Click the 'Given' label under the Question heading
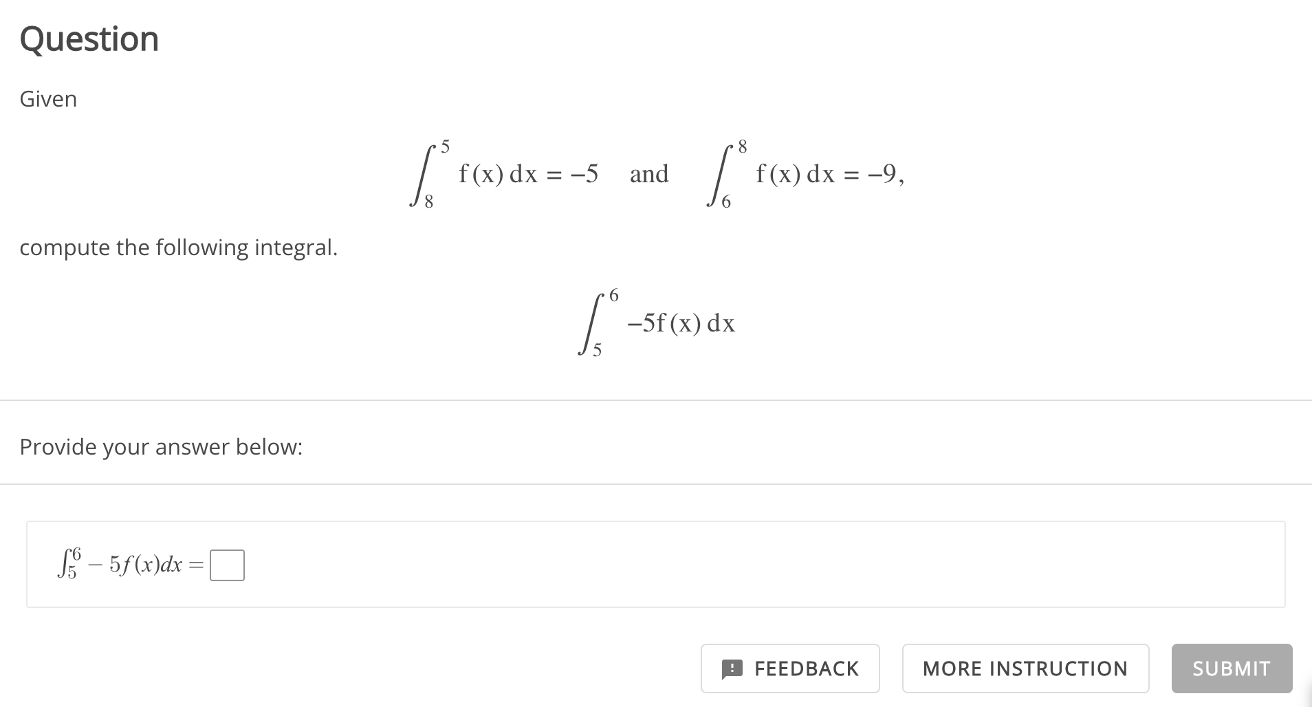 pyautogui.click(x=47, y=98)
